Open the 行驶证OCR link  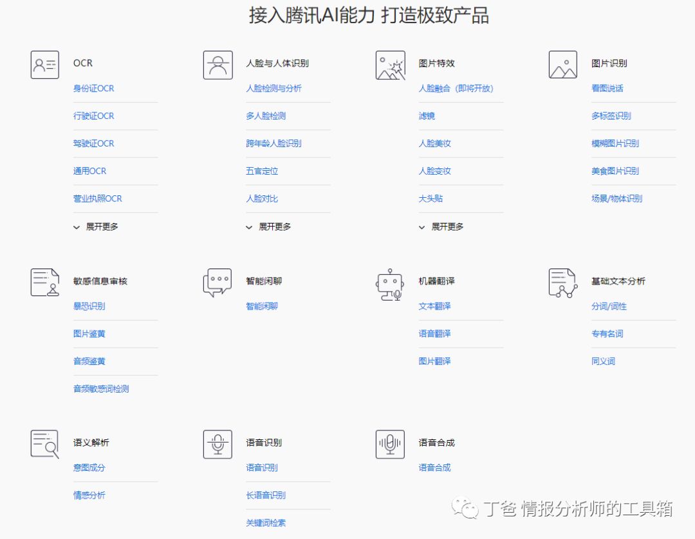[93, 116]
